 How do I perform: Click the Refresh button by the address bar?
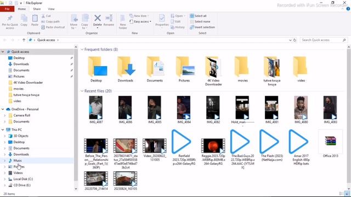pyautogui.click(x=295, y=40)
